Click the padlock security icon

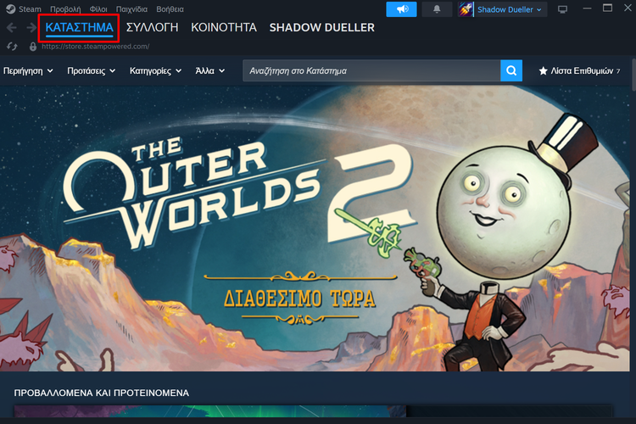33,47
